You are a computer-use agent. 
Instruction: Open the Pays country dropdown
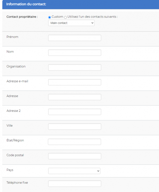[x=74, y=171]
